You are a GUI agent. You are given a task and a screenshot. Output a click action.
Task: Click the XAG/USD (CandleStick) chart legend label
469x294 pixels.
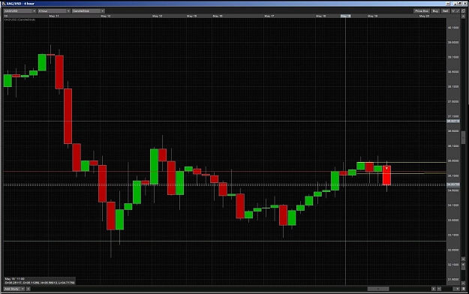(20, 19)
